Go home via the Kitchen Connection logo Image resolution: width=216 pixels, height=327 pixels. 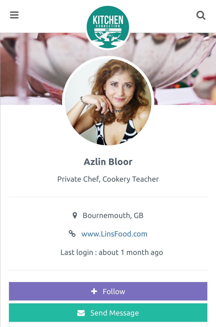click(108, 27)
